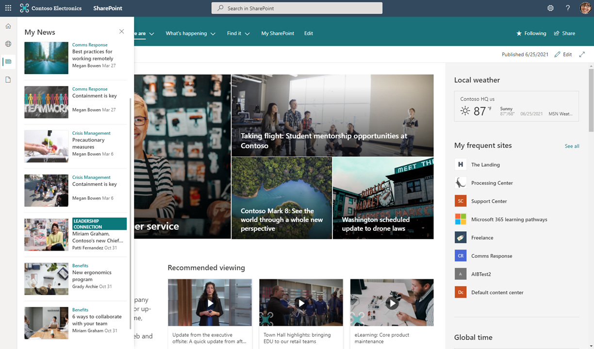Expand page to full screen

pos(582,54)
